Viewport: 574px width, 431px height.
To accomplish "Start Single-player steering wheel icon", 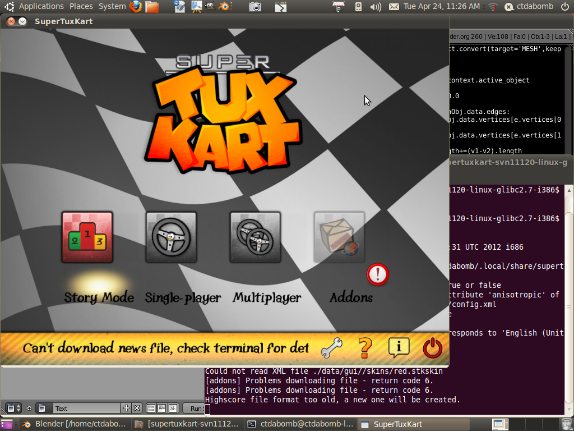I will point(171,237).
